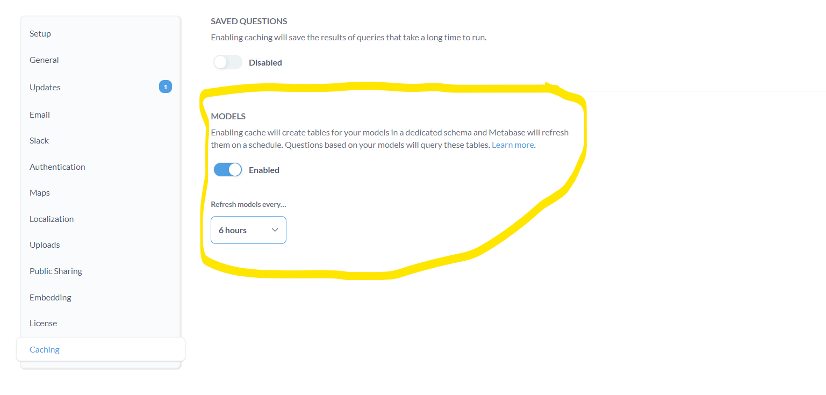Enable the Saved Questions caching toggle
Screen dimensions: 826x395
point(228,62)
